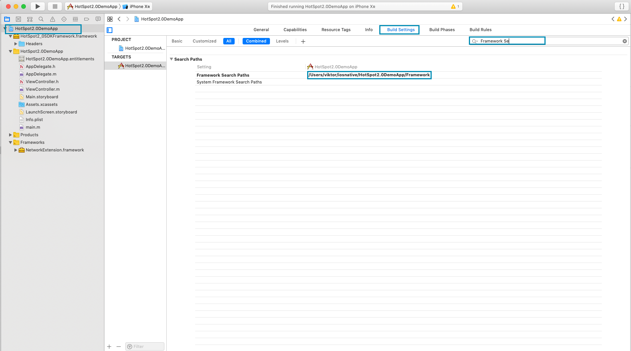Viewport: 631px width, 351px height.
Task: Open the issue navigator warning icon
Action: 52,19
